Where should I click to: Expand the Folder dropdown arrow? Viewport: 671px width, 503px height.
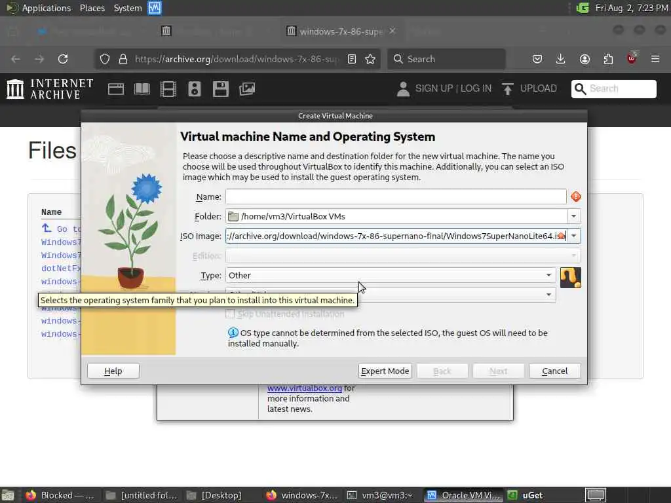click(x=574, y=216)
